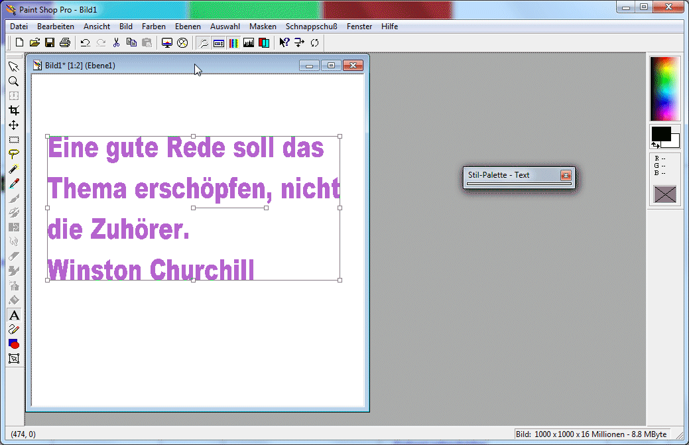Select the Zoom magnifier tool
Image resolution: width=689 pixels, height=445 pixels.
pyautogui.click(x=14, y=82)
